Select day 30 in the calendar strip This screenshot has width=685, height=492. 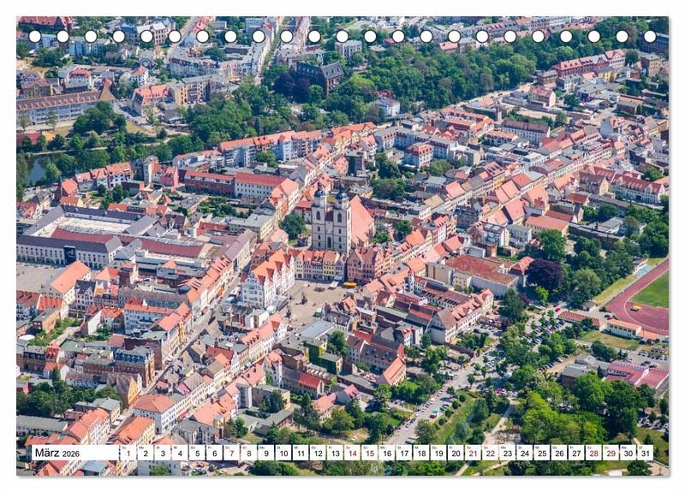coord(628,453)
